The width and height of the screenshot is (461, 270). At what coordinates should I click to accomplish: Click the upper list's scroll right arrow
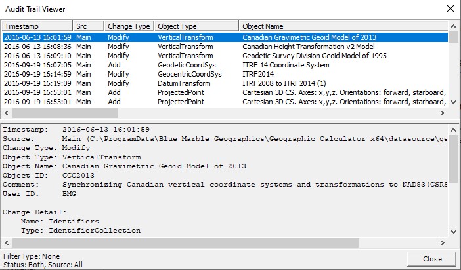[443, 113]
